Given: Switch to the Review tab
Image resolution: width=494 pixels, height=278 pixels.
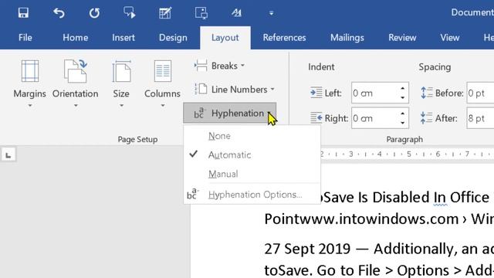Looking at the screenshot, I should click(402, 38).
